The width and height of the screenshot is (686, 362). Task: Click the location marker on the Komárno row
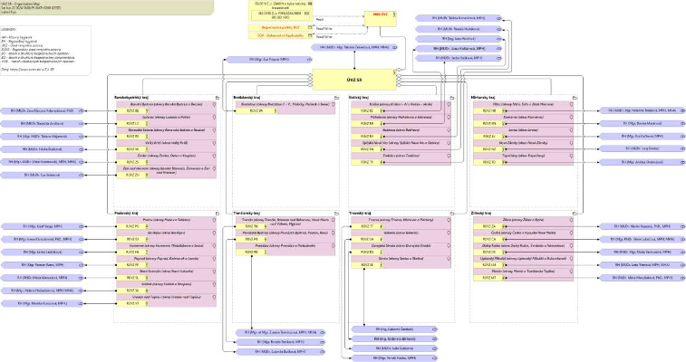tap(571, 118)
